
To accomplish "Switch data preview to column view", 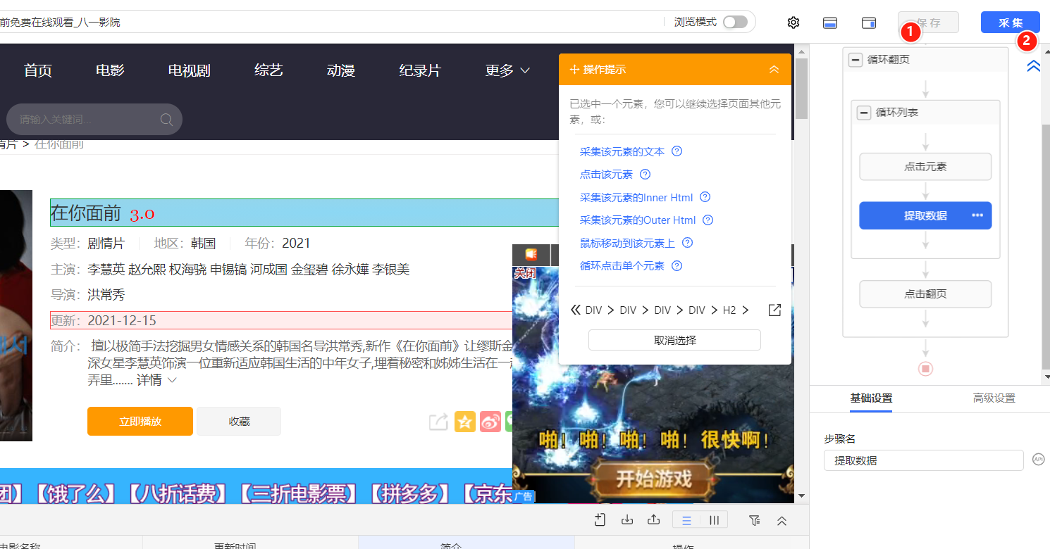I will point(714,520).
